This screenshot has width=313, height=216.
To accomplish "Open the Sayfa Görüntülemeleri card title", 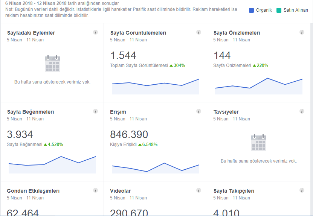I will point(138,33).
